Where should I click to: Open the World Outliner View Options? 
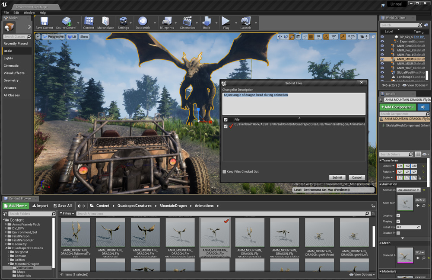415,85
